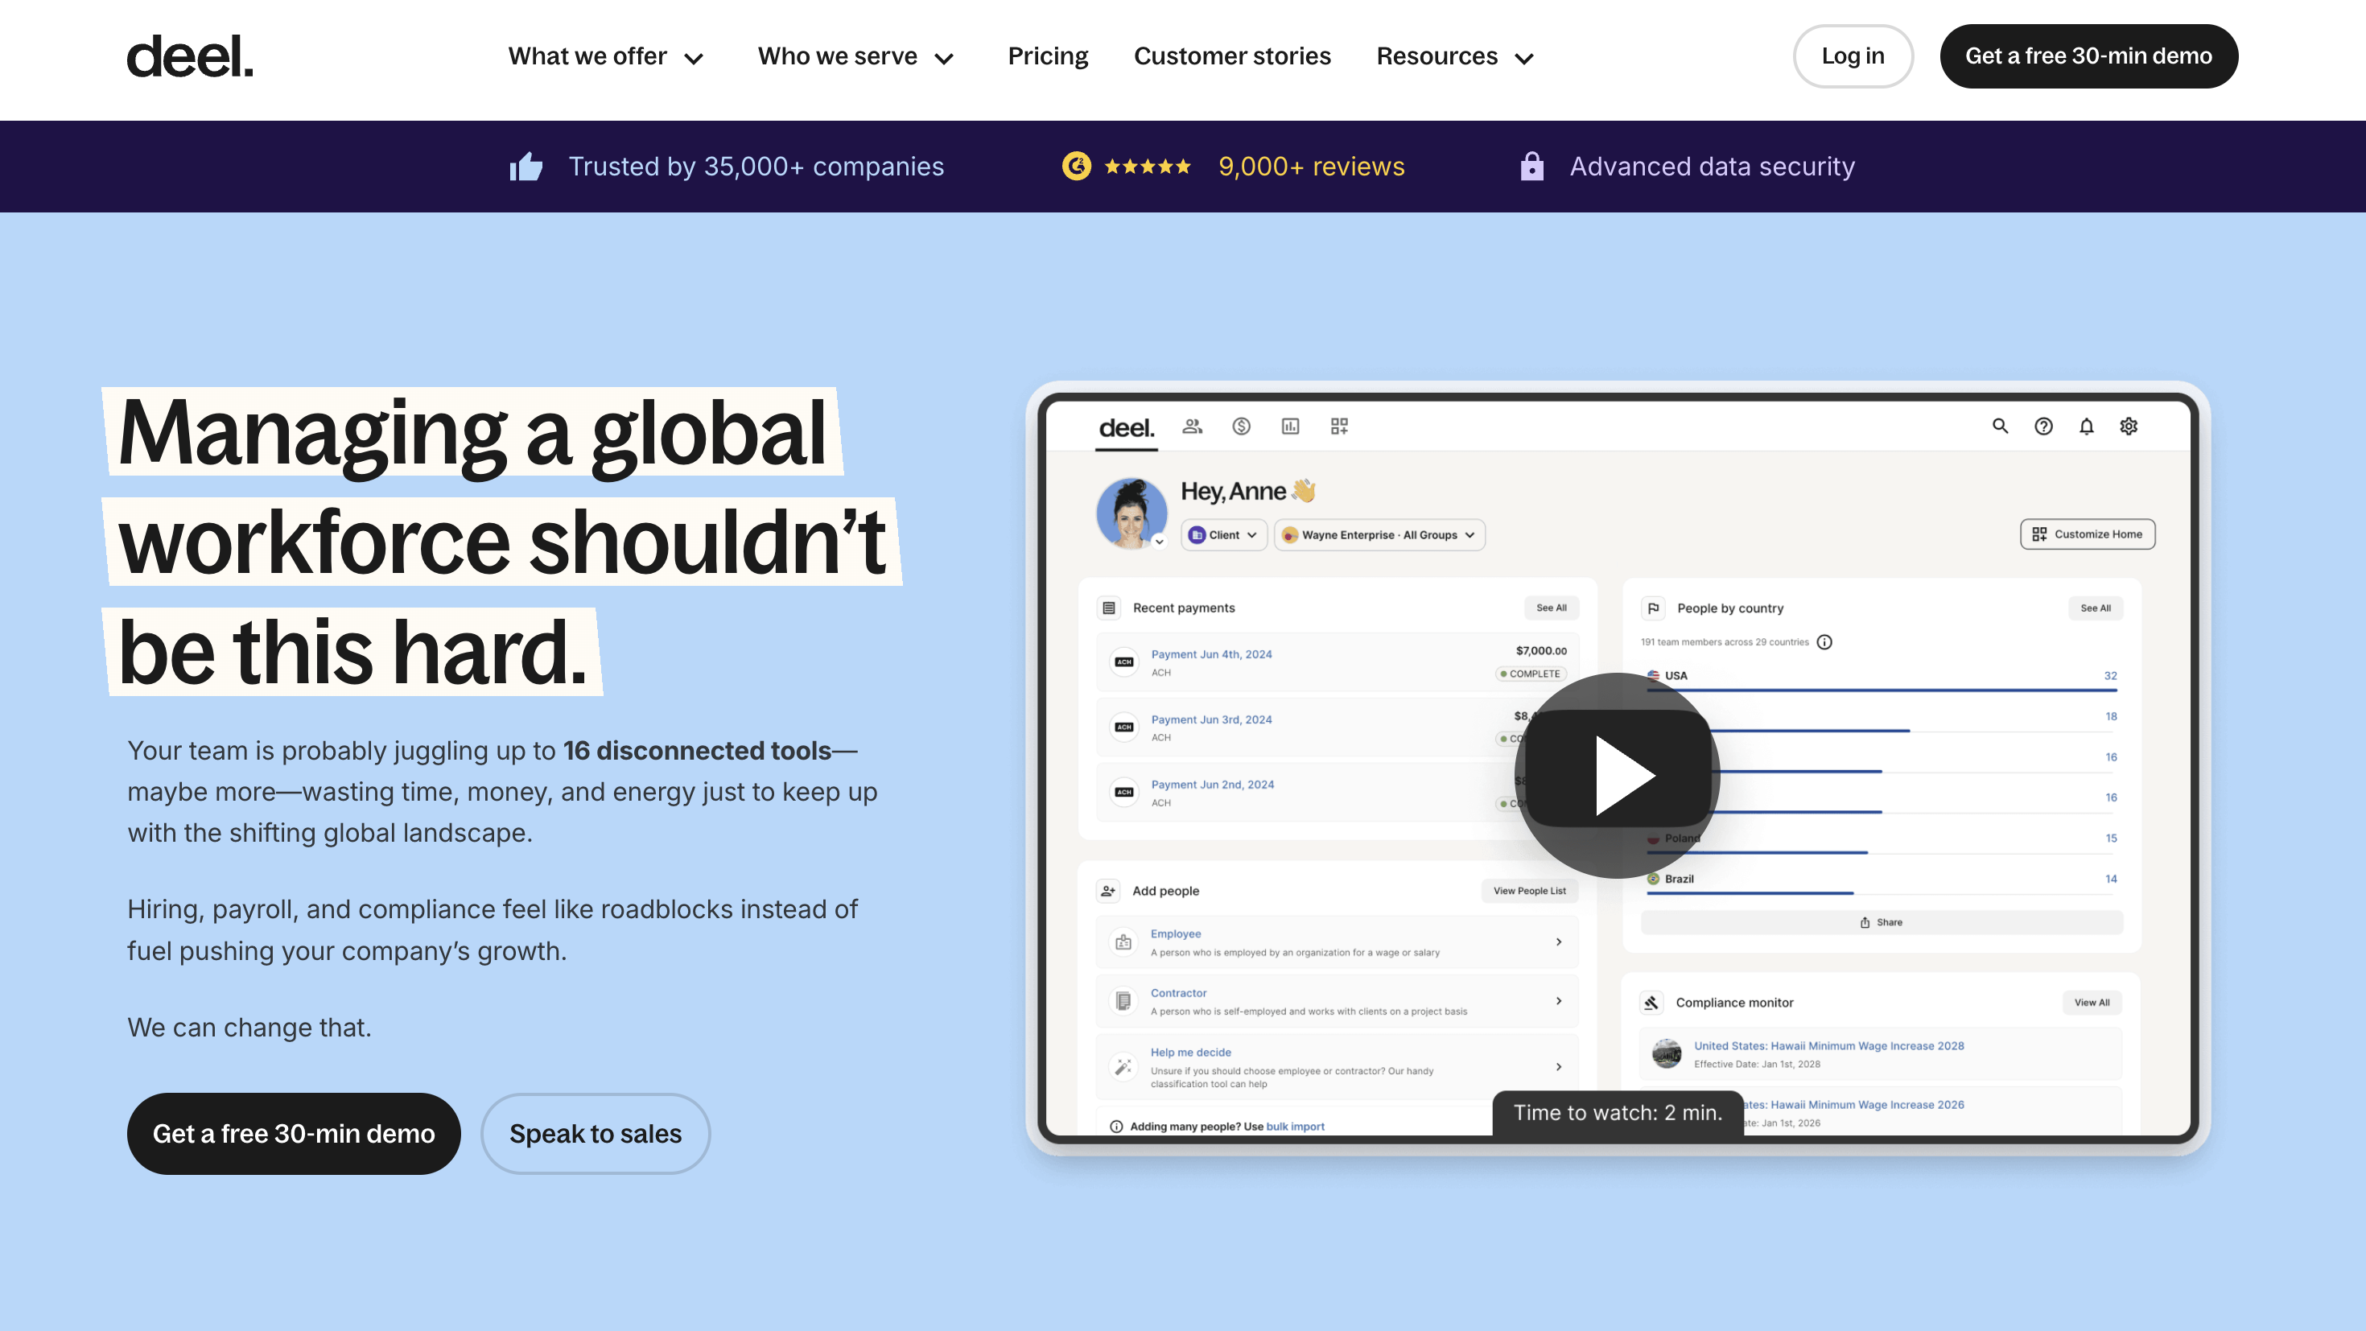Click the apps grid icon in the dashboard toolbar

1339,426
